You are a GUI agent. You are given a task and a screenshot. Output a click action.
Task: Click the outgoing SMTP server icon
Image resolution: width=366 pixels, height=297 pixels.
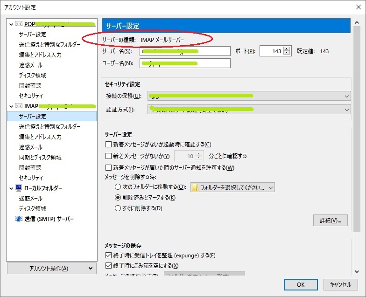19,219
